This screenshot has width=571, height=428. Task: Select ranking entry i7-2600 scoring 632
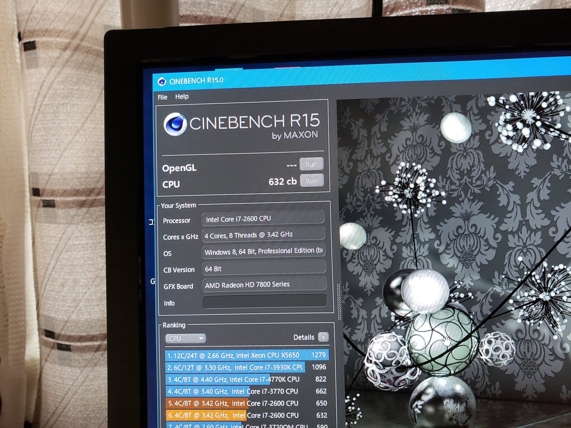pyautogui.click(x=247, y=415)
